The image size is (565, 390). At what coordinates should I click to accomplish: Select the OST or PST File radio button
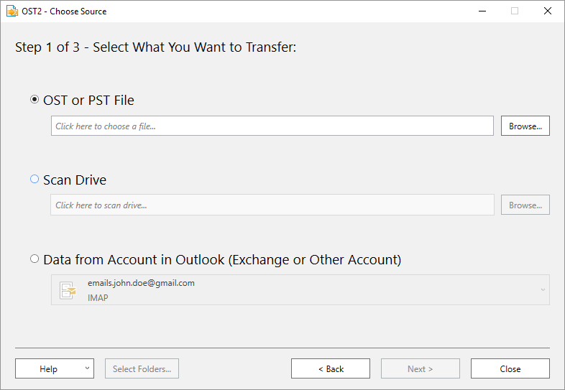click(35, 99)
